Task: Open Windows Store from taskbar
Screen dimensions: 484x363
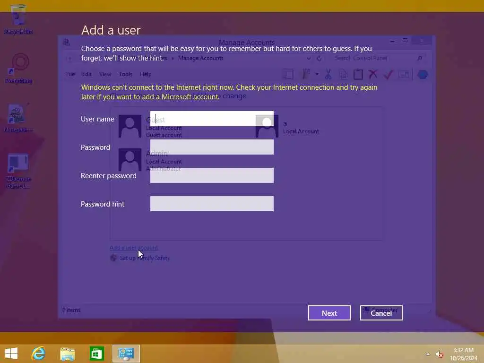Action: coord(96,354)
